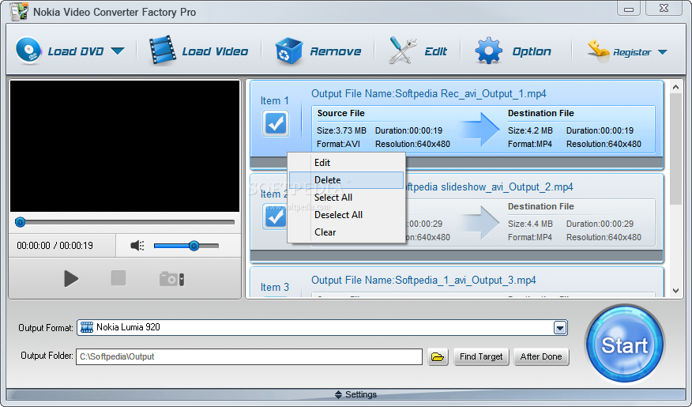Click the Remove recycle bin icon
Image resolution: width=692 pixels, height=407 pixels.
[x=288, y=51]
